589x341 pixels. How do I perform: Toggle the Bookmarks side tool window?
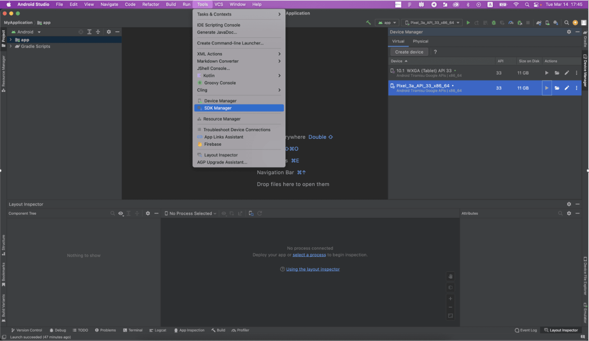pos(3,274)
